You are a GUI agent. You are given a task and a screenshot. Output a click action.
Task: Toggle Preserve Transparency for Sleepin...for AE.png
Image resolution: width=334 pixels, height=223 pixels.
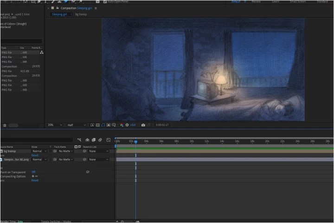tap(51, 159)
